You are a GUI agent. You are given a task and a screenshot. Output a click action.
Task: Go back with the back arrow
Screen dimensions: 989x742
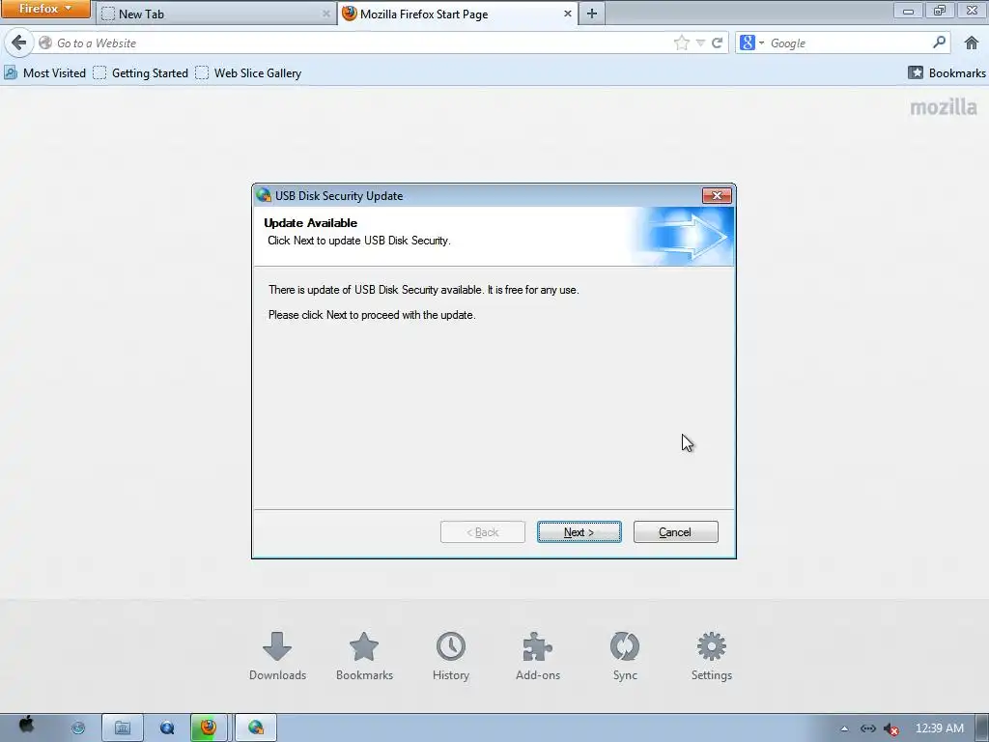[19, 43]
